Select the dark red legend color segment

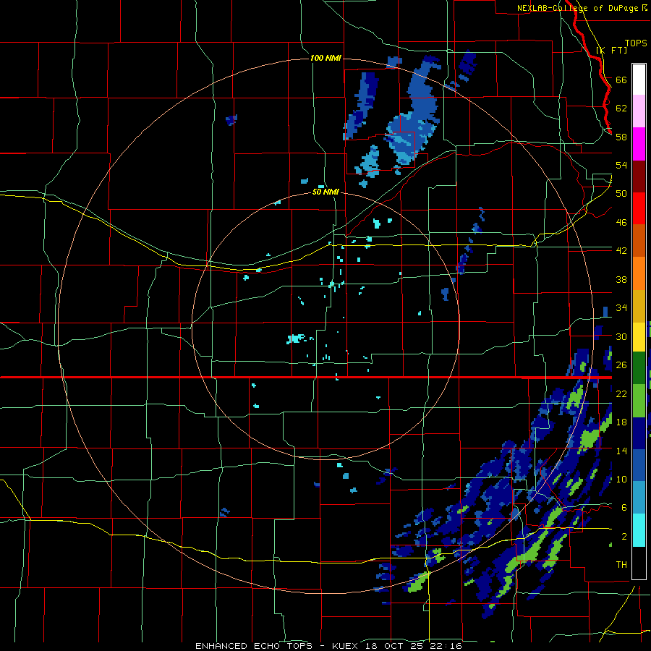(x=639, y=176)
